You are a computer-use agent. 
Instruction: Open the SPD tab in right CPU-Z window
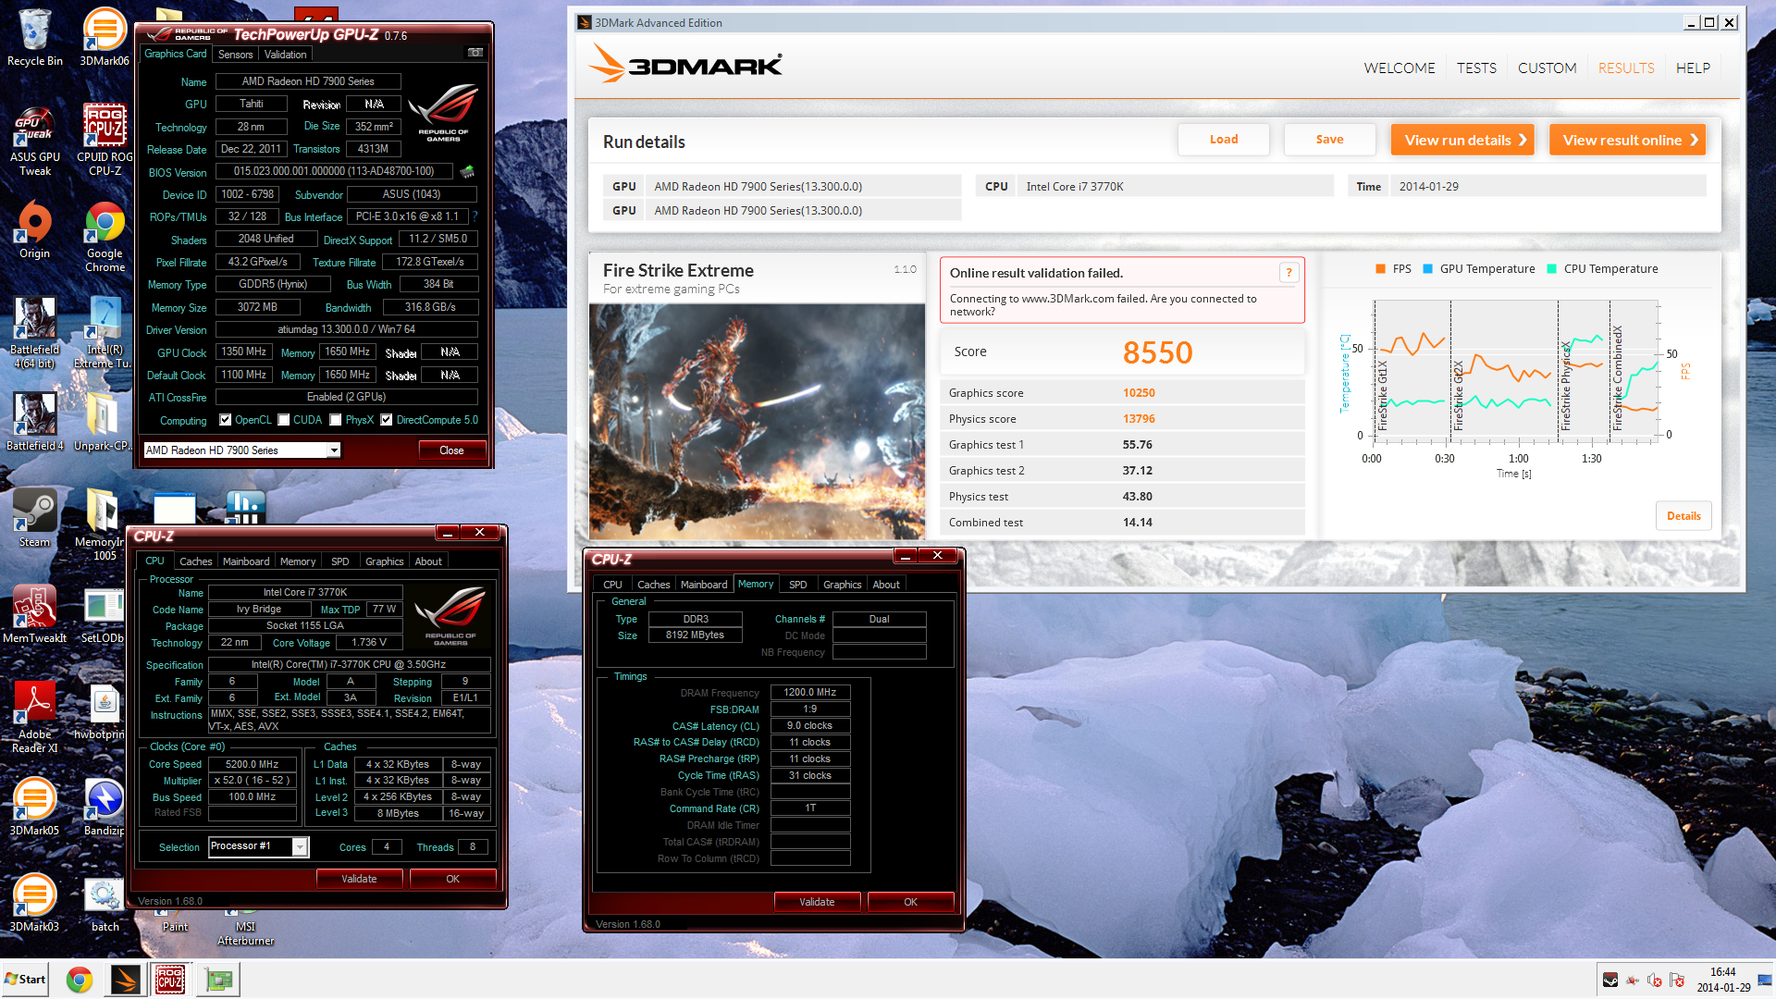coord(797,585)
